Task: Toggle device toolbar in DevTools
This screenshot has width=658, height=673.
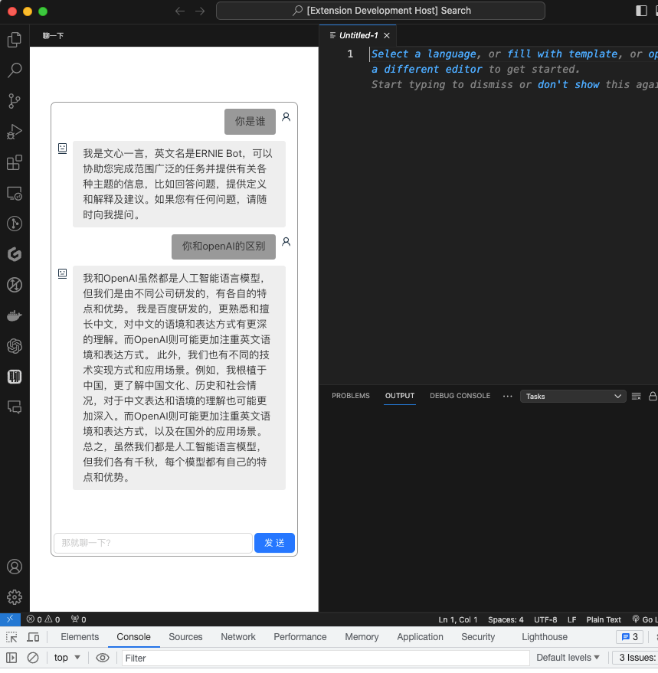Action: point(33,637)
